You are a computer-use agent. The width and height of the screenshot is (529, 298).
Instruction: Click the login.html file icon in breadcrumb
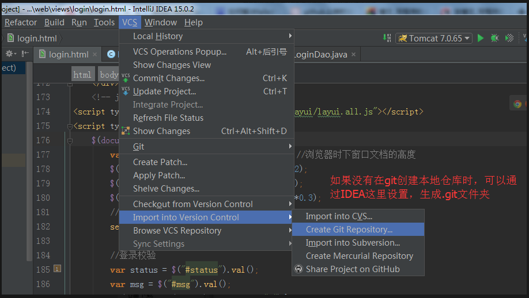pos(11,38)
